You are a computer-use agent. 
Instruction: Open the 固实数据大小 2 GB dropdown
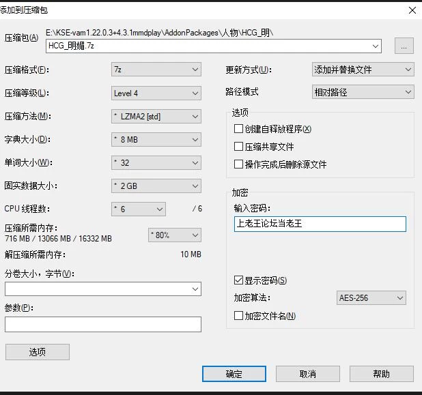pos(156,186)
